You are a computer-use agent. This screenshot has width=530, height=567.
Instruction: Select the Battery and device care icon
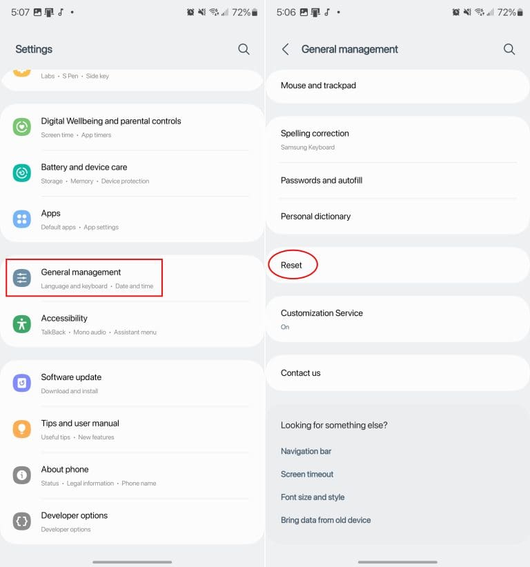(21, 173)
